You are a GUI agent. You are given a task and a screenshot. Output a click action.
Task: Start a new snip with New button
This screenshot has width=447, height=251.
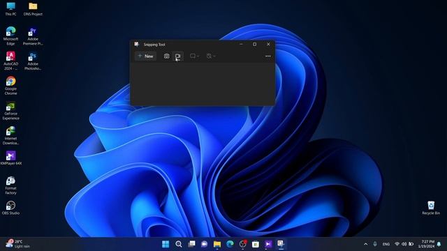[145, 56]
